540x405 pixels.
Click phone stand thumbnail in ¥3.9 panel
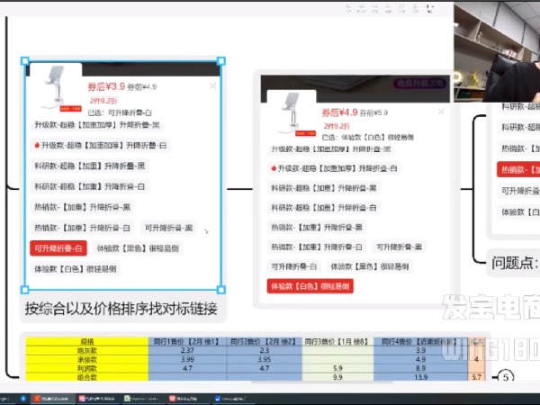pos(57,88)
